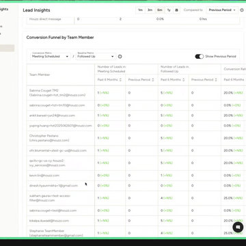This screenshot has height=246, width=246.
Task: Click the highlighted item in the left sidebar
Action: pos(7,48)
